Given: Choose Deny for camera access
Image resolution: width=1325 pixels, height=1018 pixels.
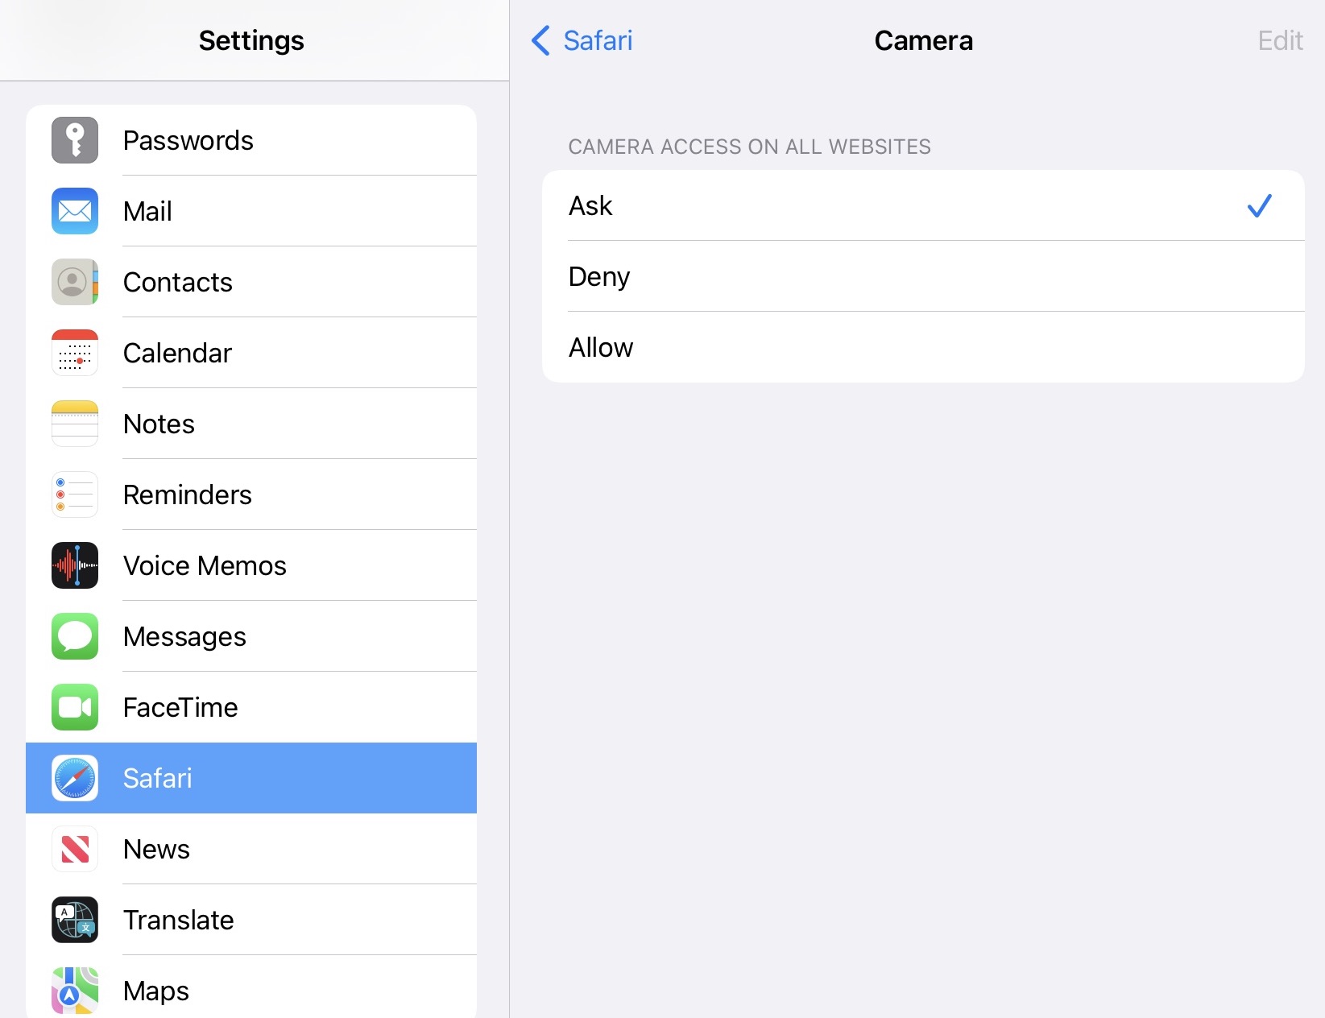Looking at the screenshot, I should 923,276.
